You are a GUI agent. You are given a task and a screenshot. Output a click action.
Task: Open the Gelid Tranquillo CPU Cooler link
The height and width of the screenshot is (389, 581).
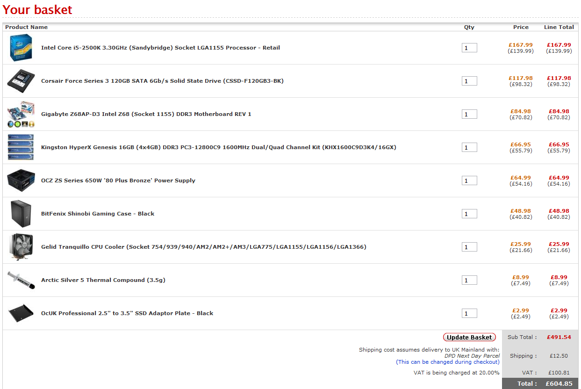(x=204, y=247)
